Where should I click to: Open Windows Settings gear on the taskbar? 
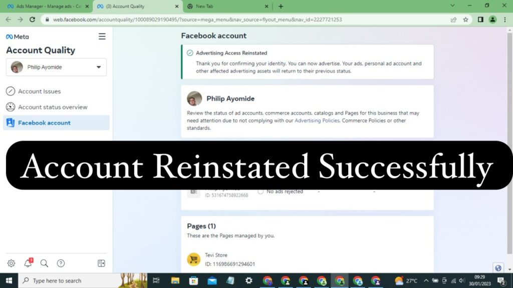pos(249,280)
